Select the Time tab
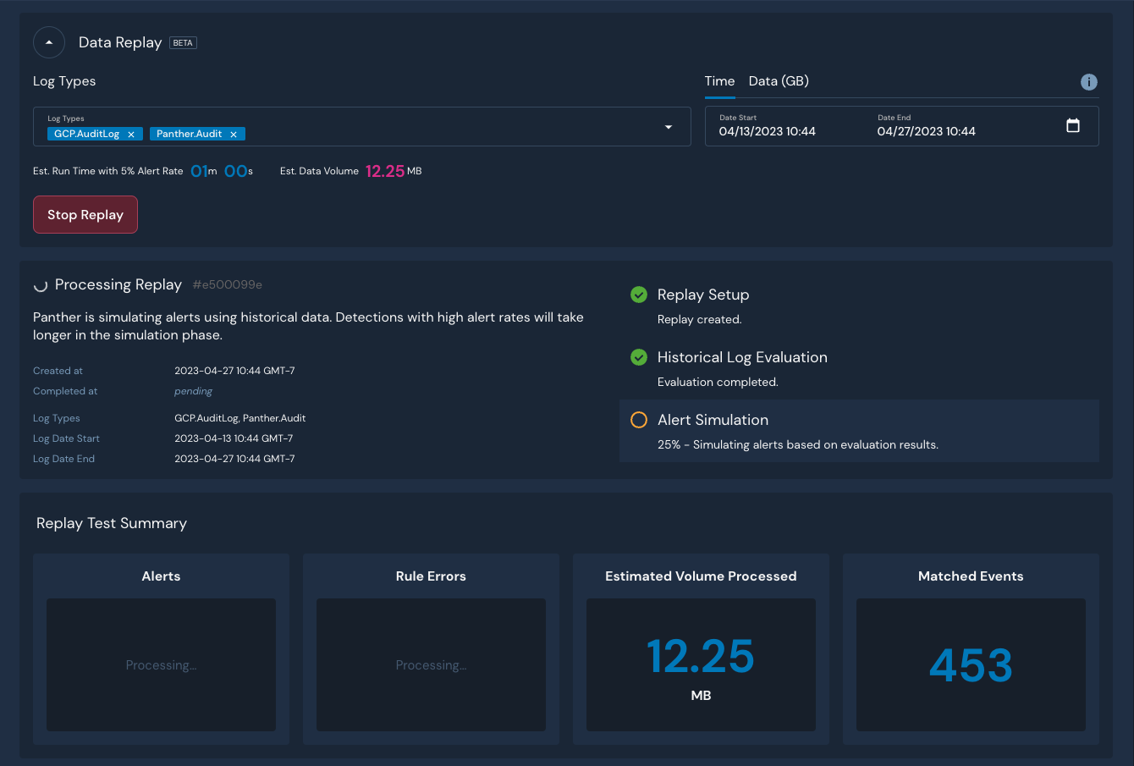The width and height of the screenshot is (1134, 766). point(719,81)
